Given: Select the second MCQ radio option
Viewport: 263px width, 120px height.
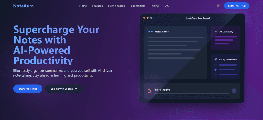Looking at the screenshot, I should [216, 70].
